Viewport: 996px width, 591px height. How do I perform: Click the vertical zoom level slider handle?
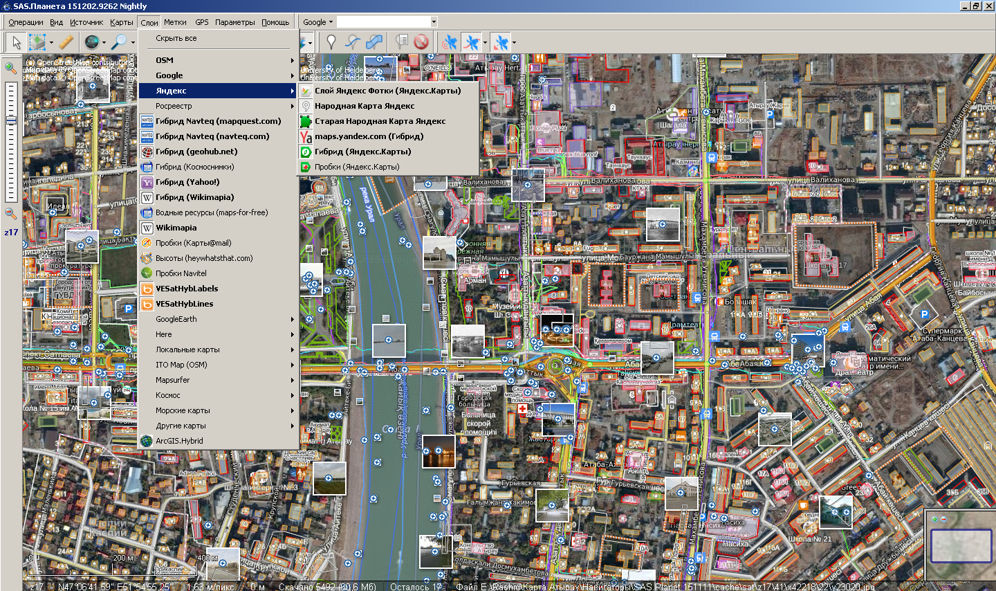click(x=10, y=120)
